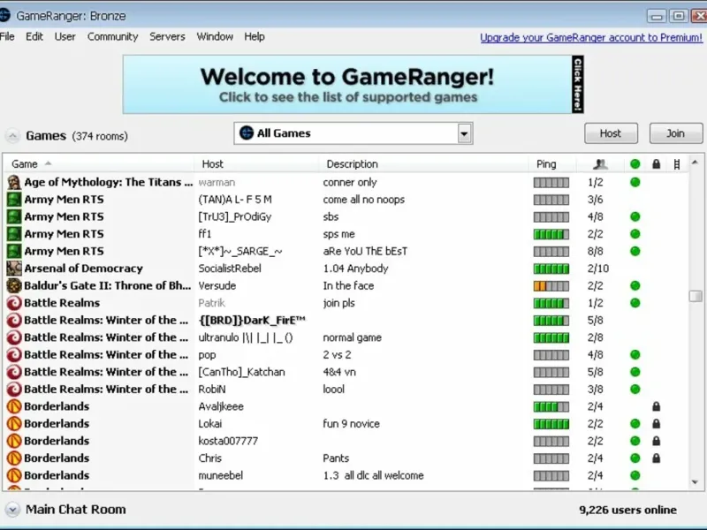Expand the Main Chat Room section
The image size is (707, 530).
click(x=12, y=510)
